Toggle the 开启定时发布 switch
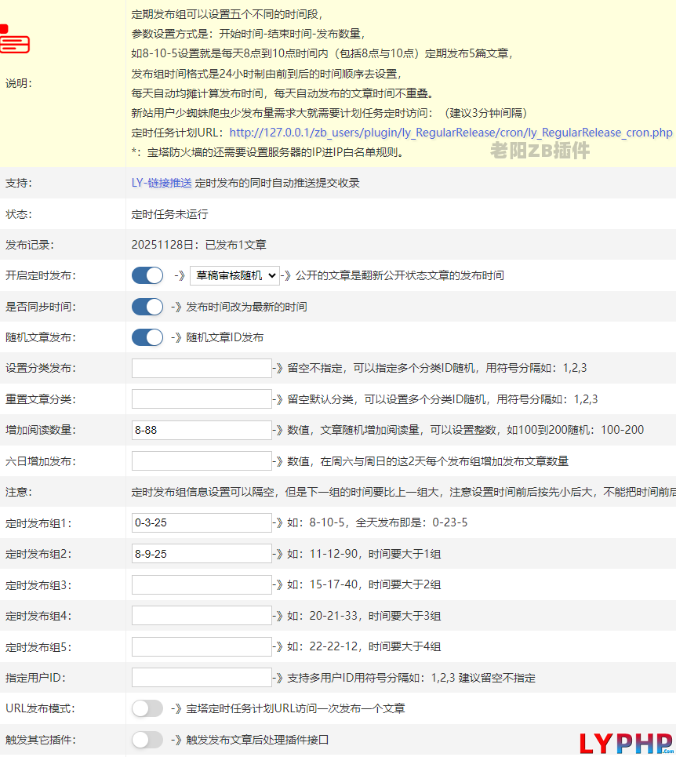Screen dimensions: 676x757 pyautogui.click(x=147, y=275)
